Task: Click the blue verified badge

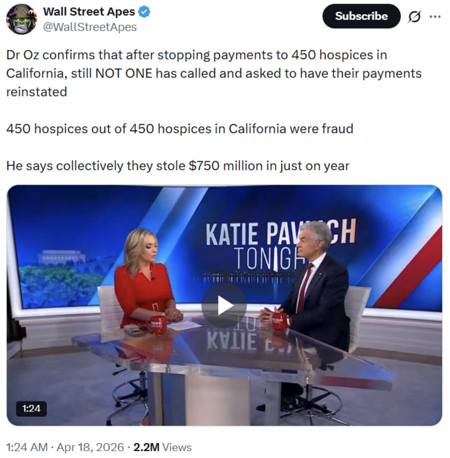Action: pos(144,12)
